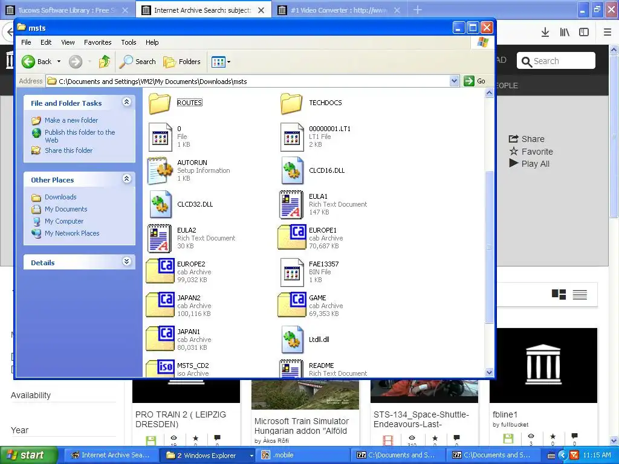This screenshot has width=619, height=464.
Task: Switch to Tucows Software Library browser tab
Action: point(68,10)
